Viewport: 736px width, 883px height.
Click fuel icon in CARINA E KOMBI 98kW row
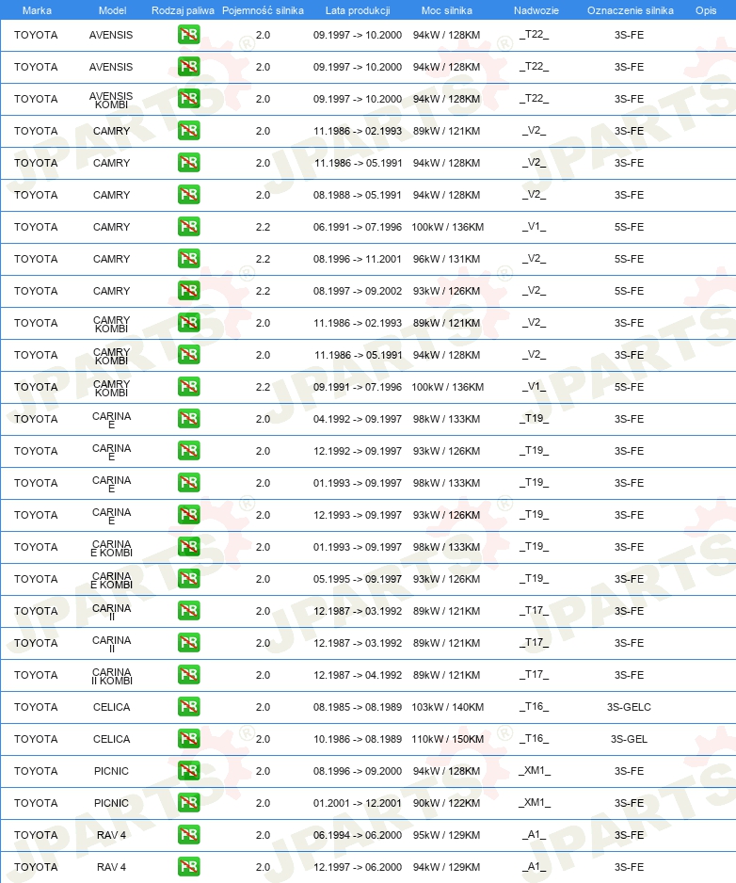[x=188, y=547]
